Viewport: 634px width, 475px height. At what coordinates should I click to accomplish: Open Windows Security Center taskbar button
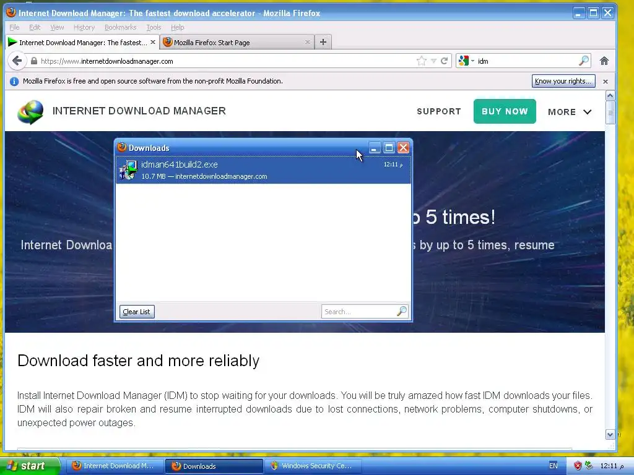313,466
